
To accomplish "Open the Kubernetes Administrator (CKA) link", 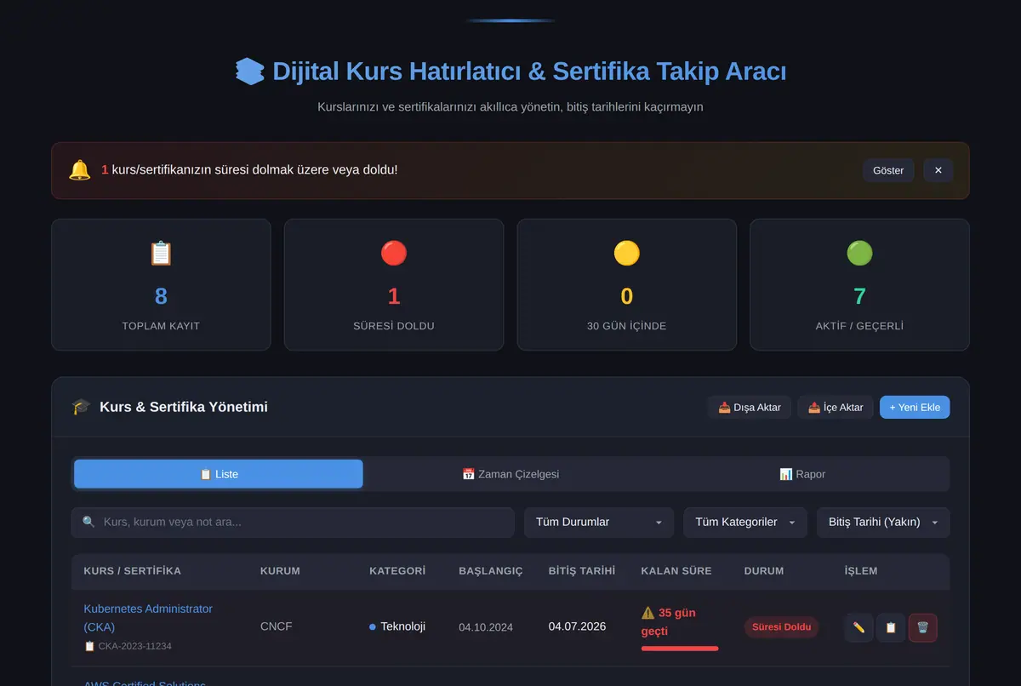I will (x=148, y=618).
